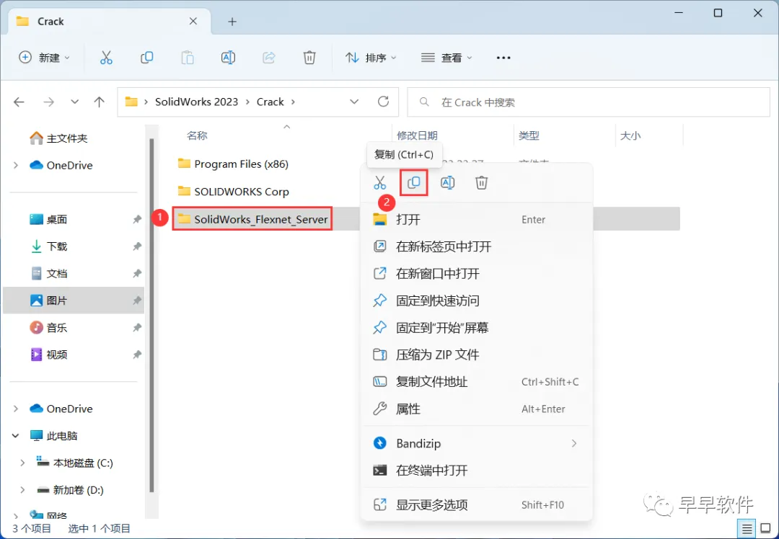Open Pictures (图片) in the sidebar
Image resolution: width=779 pixels, height=539 pixels.
pos(74,300)
